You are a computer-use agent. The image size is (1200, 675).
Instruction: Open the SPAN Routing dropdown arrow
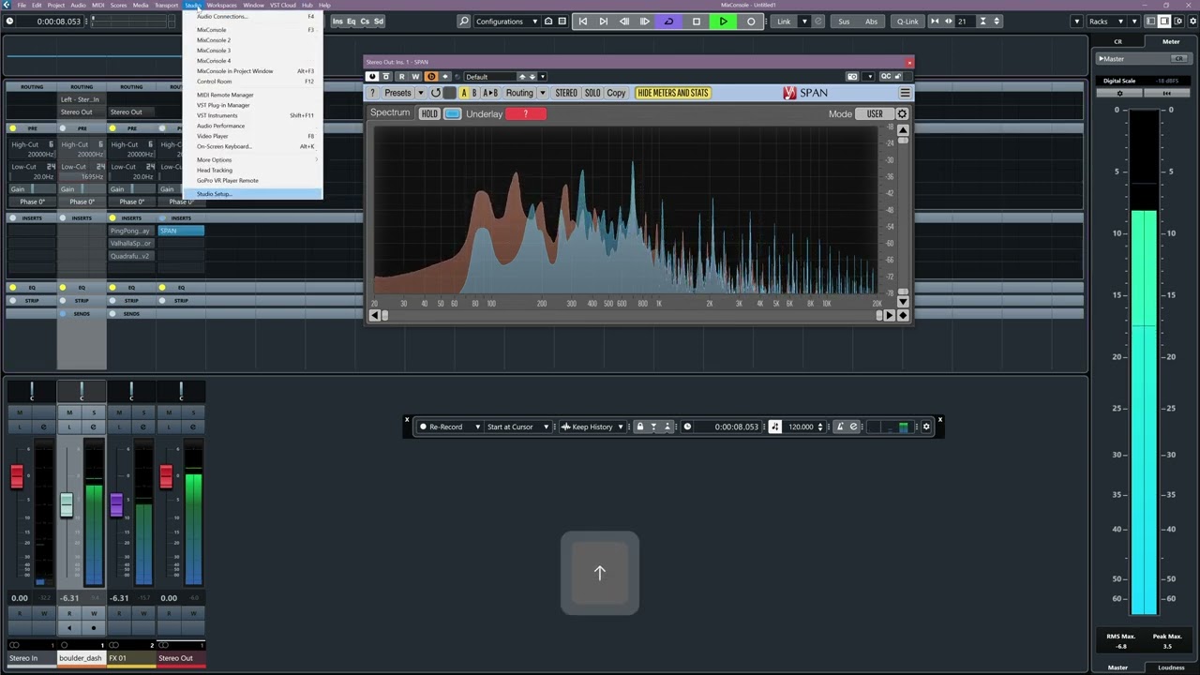point(542,93)
